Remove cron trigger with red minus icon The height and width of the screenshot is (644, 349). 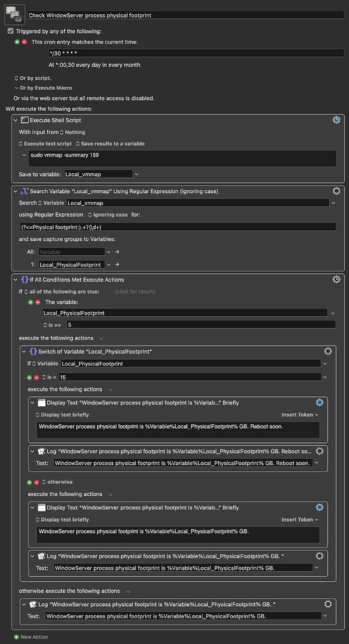pos(24,42)
